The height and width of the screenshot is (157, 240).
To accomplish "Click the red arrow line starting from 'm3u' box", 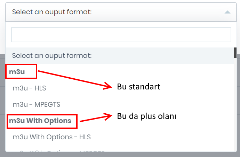I will tap(70, 78).
